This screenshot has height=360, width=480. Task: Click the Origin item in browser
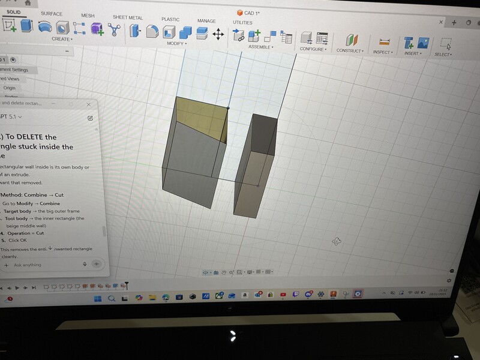[x=10, y=88]
